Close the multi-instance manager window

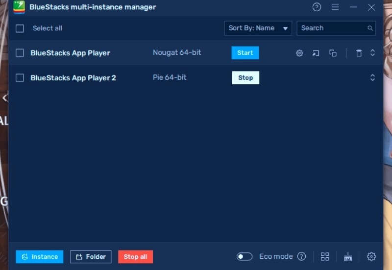(x=371, y=7)
